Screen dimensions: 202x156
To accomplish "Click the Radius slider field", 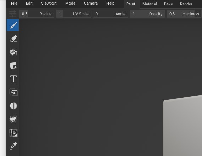I will 37,14.
